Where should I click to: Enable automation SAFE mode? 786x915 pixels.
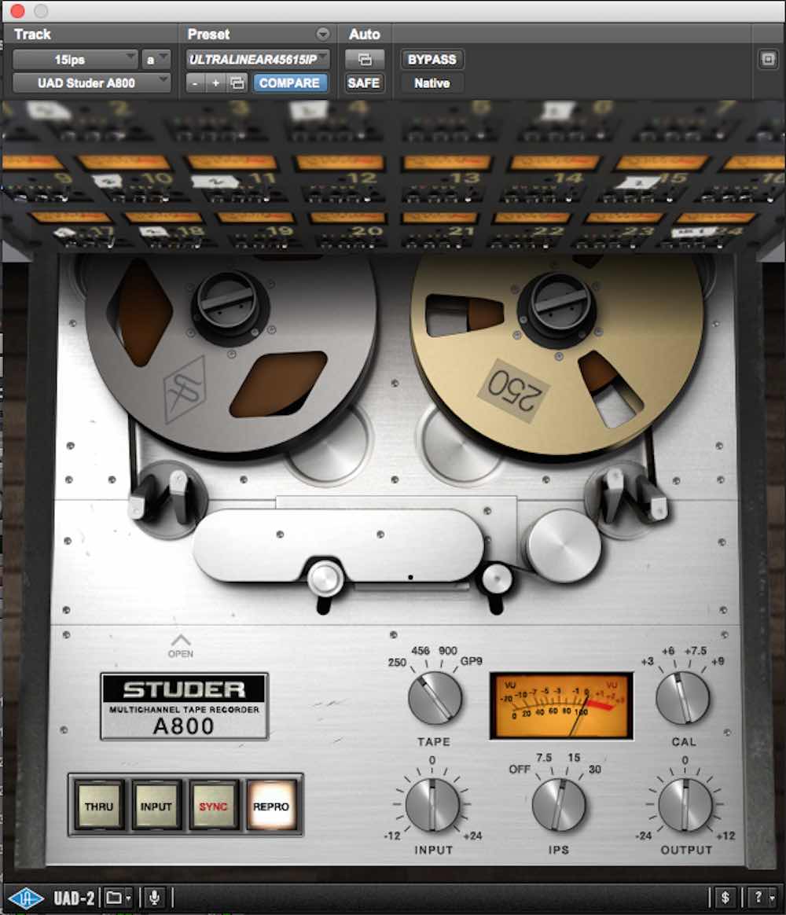[x=364, y=83]
